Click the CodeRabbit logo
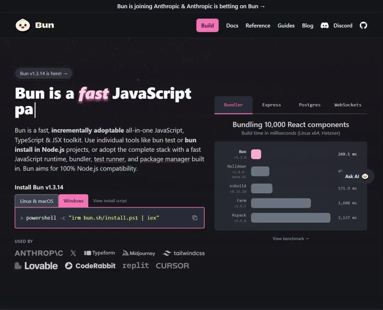383x310 pixels. (90, 266)
